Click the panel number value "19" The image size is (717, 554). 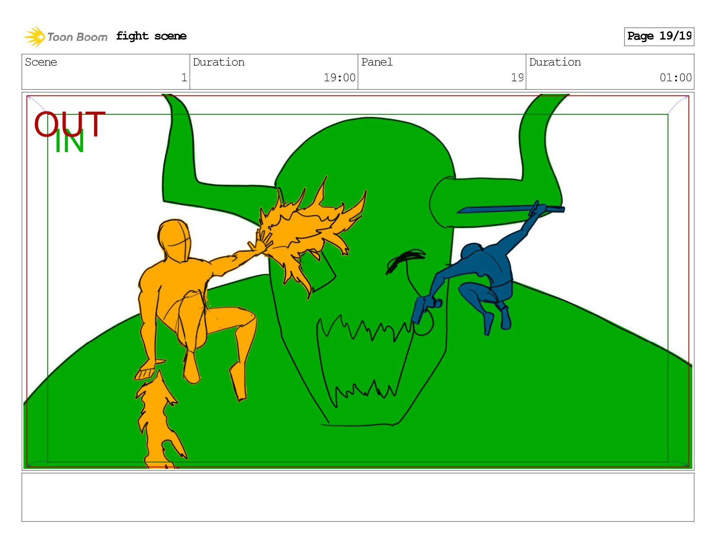(x=517, y=78)
